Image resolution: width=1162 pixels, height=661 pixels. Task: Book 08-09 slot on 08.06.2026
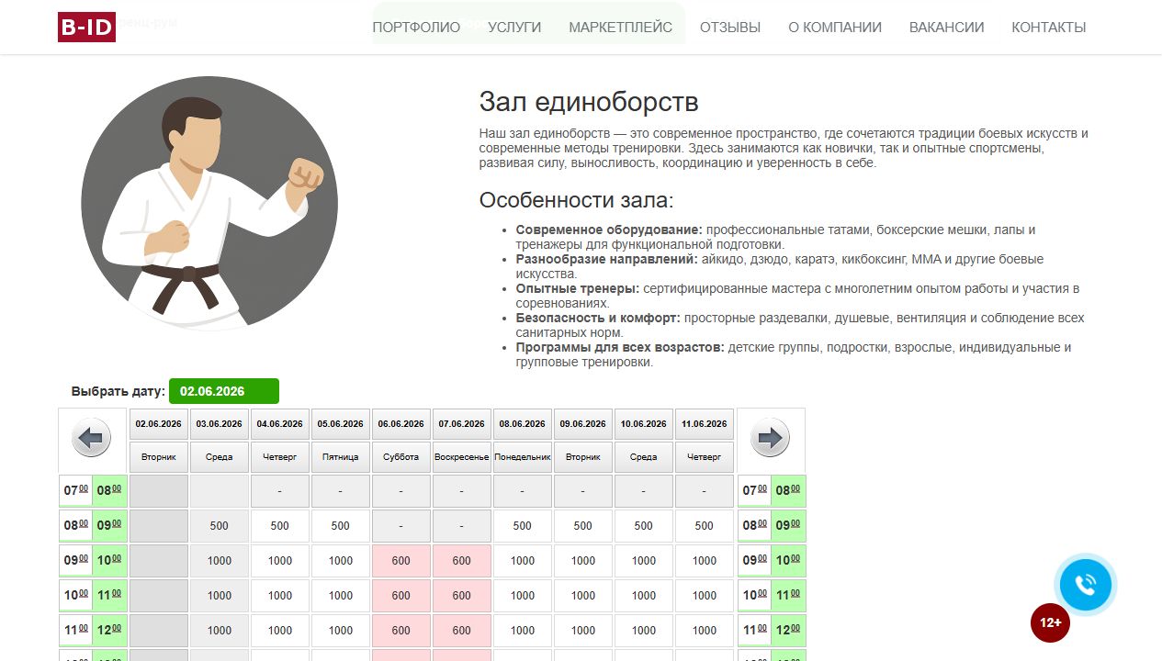[523, 526]
